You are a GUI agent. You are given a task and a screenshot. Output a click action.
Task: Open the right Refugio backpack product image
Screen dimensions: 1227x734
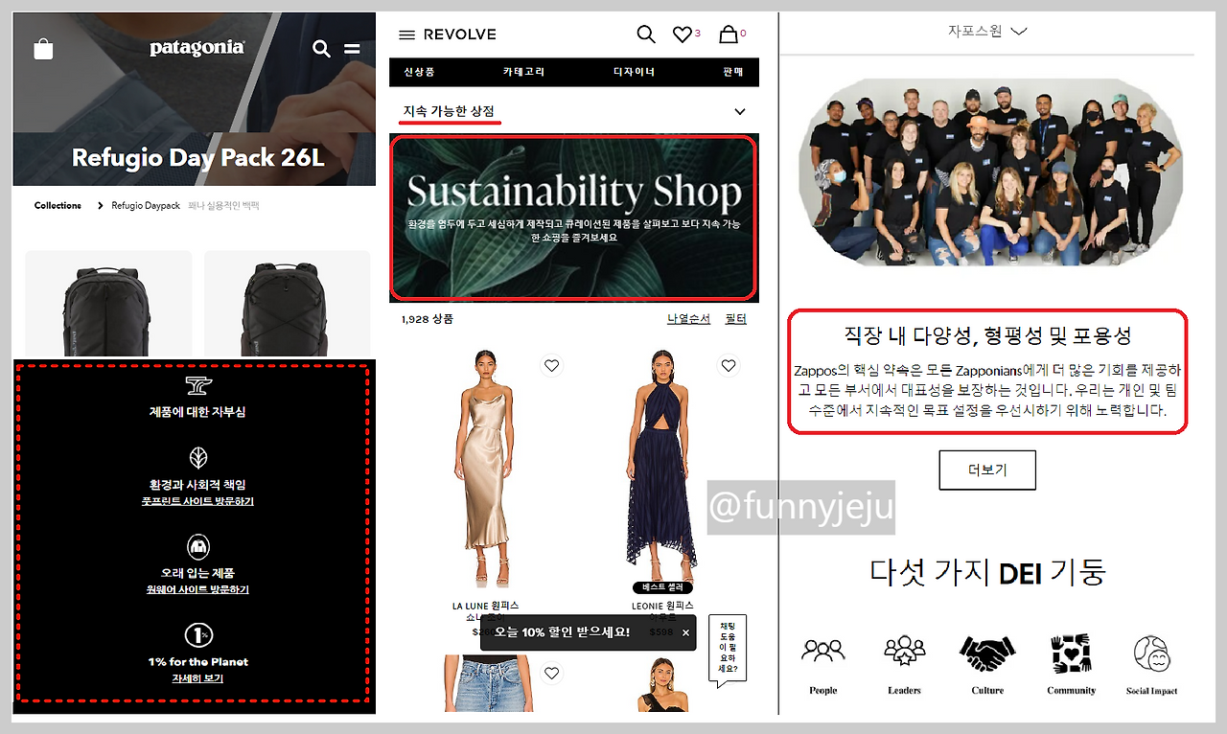287,305
